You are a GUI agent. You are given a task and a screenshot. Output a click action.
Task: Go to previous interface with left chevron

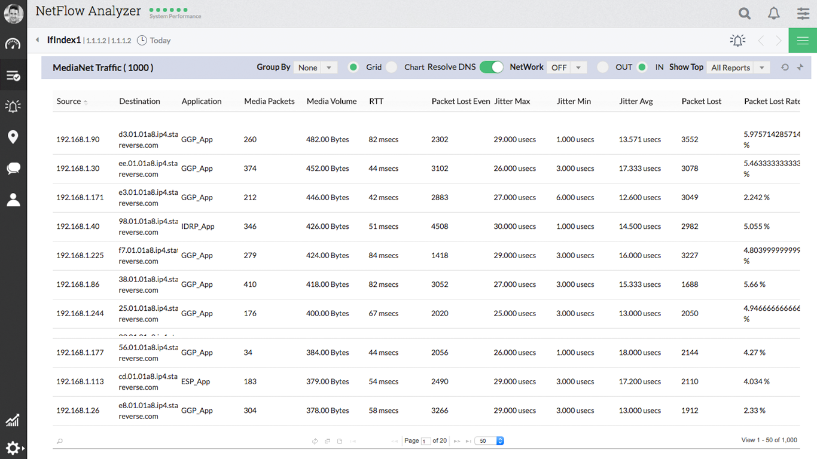coord(761,41)
